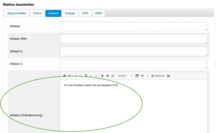Image resolution: width=216 pixels, height=133 pixels.
Task: Click in the Onlinebuchung editor text area
Action: point(133,106)
